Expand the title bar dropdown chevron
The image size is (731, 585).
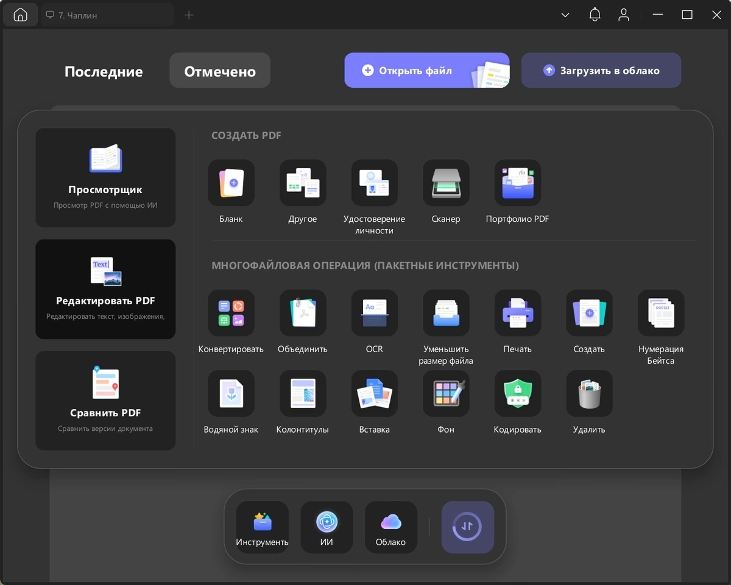(565, 15)
